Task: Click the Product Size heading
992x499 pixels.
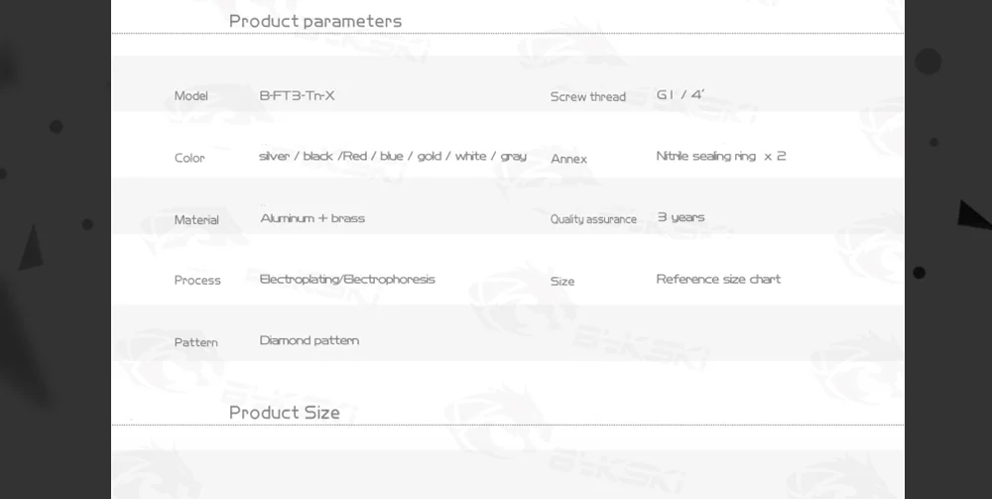Action: pos(284,412)
